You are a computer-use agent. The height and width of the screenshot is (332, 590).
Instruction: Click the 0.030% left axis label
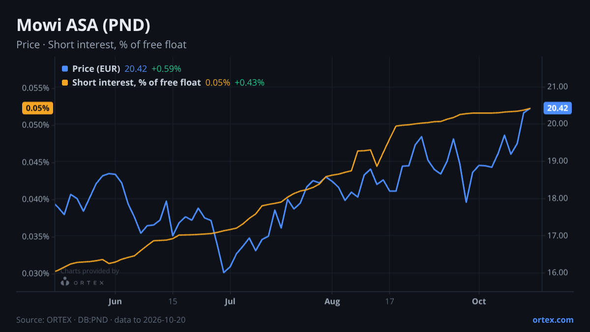36,273
